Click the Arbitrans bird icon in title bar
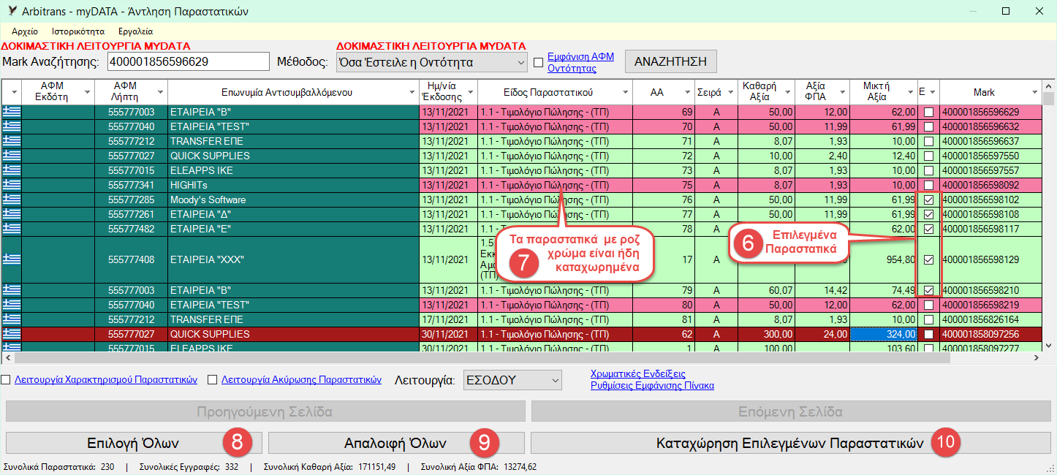 12,11
